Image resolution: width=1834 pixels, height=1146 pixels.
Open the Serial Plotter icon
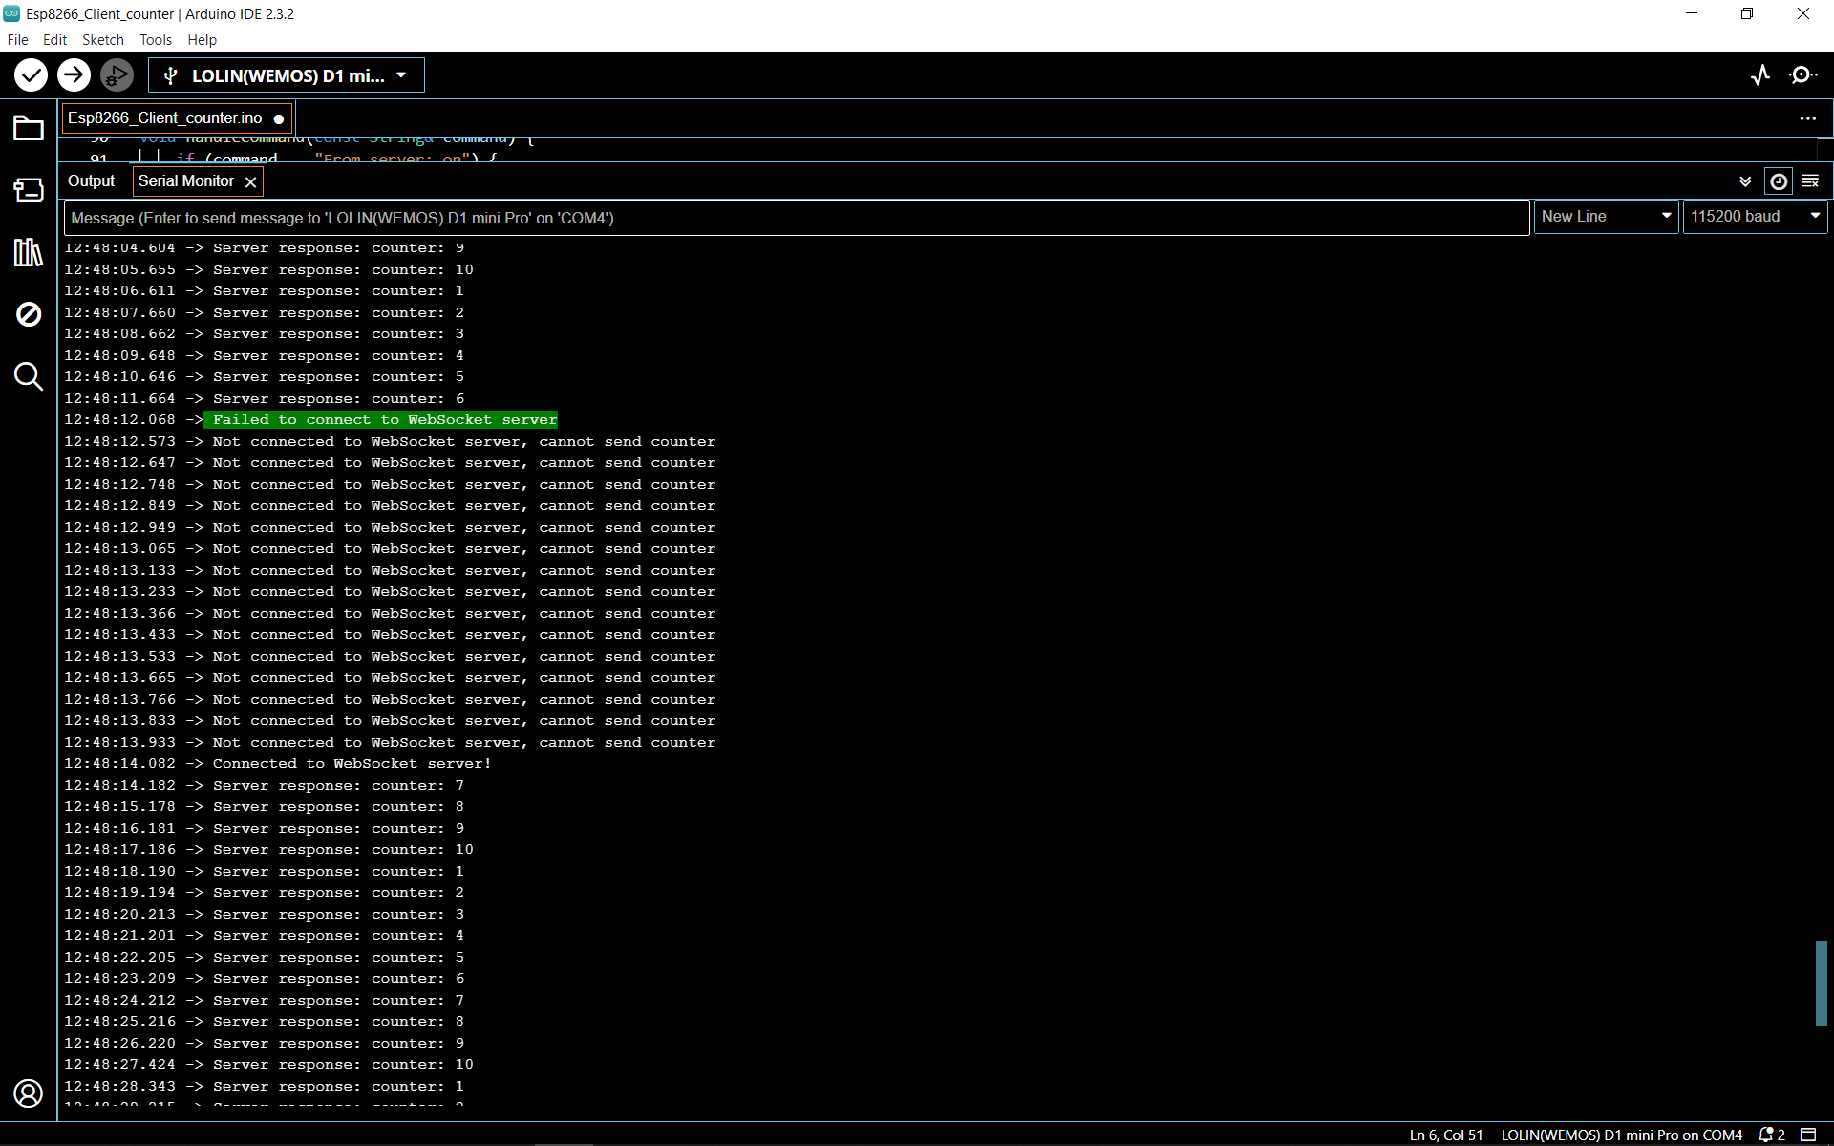click(x=1760, y=74)
